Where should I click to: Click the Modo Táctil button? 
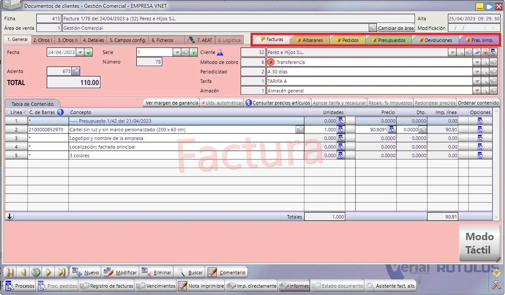click(x=479, y=243)
